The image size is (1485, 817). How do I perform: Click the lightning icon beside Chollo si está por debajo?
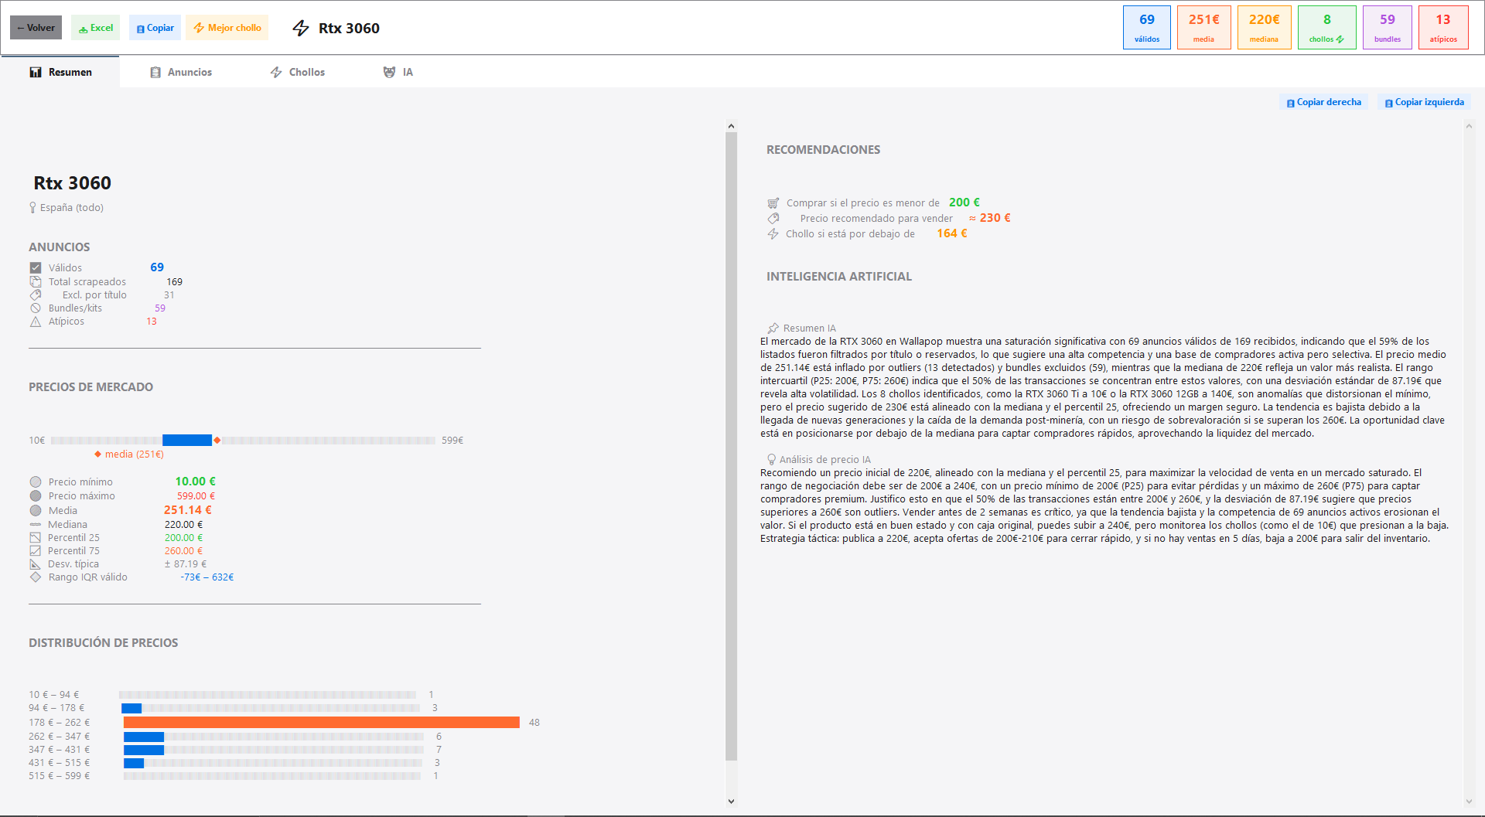773,233
